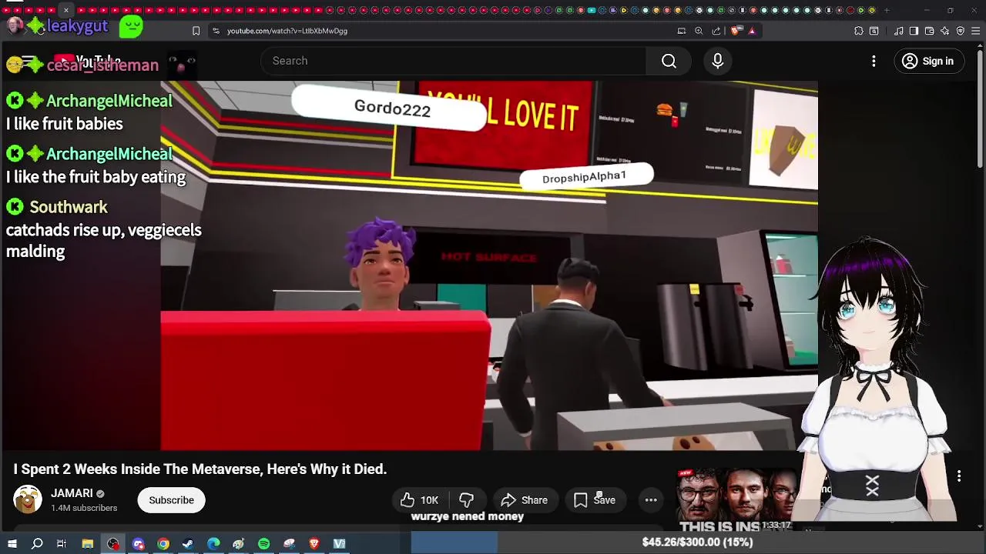The width and height of the screenshot is (986, 554).
Task: Open the browser hamburger main menu
Action: click(976, 31)
